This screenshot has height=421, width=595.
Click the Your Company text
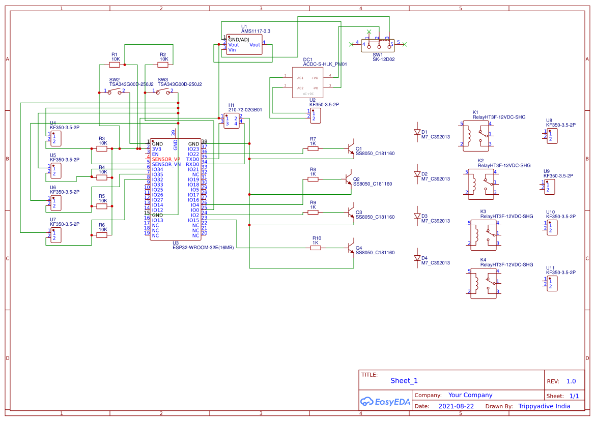[470, 395]
